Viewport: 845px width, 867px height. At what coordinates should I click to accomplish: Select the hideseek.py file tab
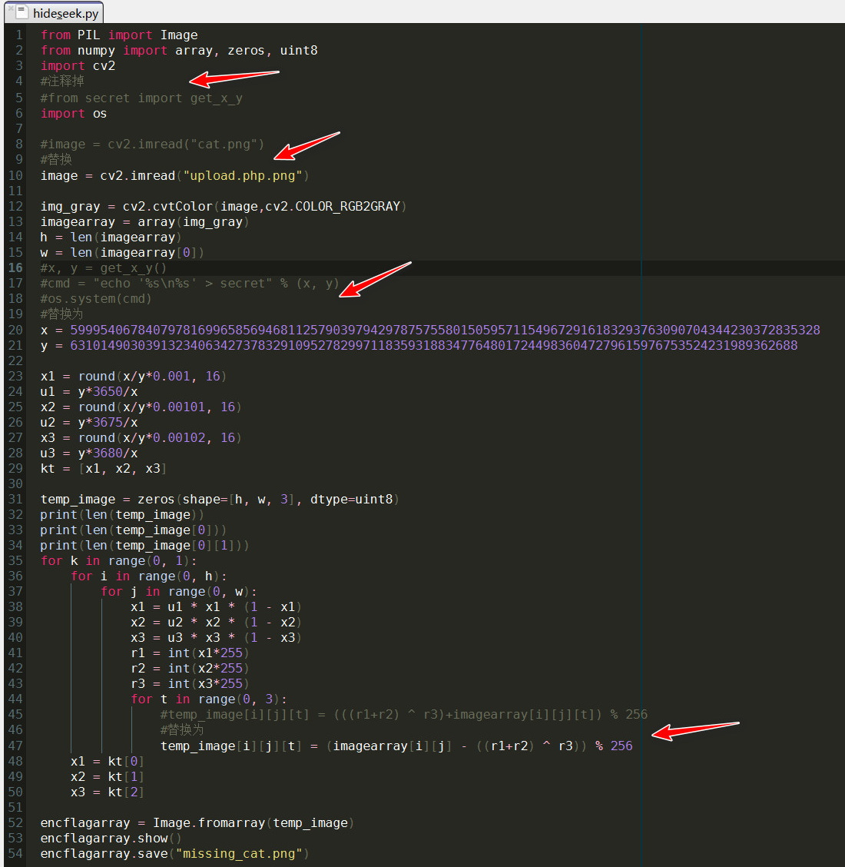pyautogui.click(x=55, y=12)
